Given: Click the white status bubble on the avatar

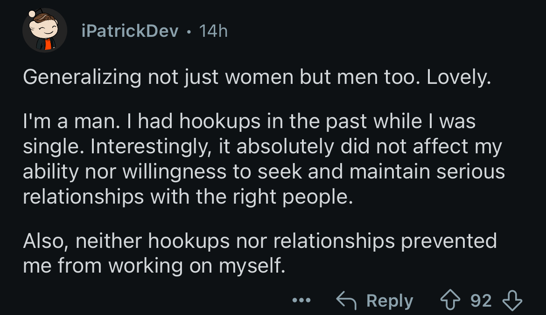Looking at the screenshot, I should 32,14.
